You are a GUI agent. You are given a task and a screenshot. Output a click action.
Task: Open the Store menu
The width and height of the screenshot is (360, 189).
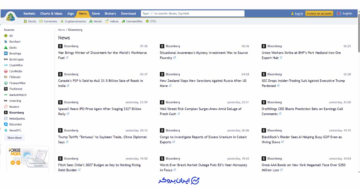[96, 13]
